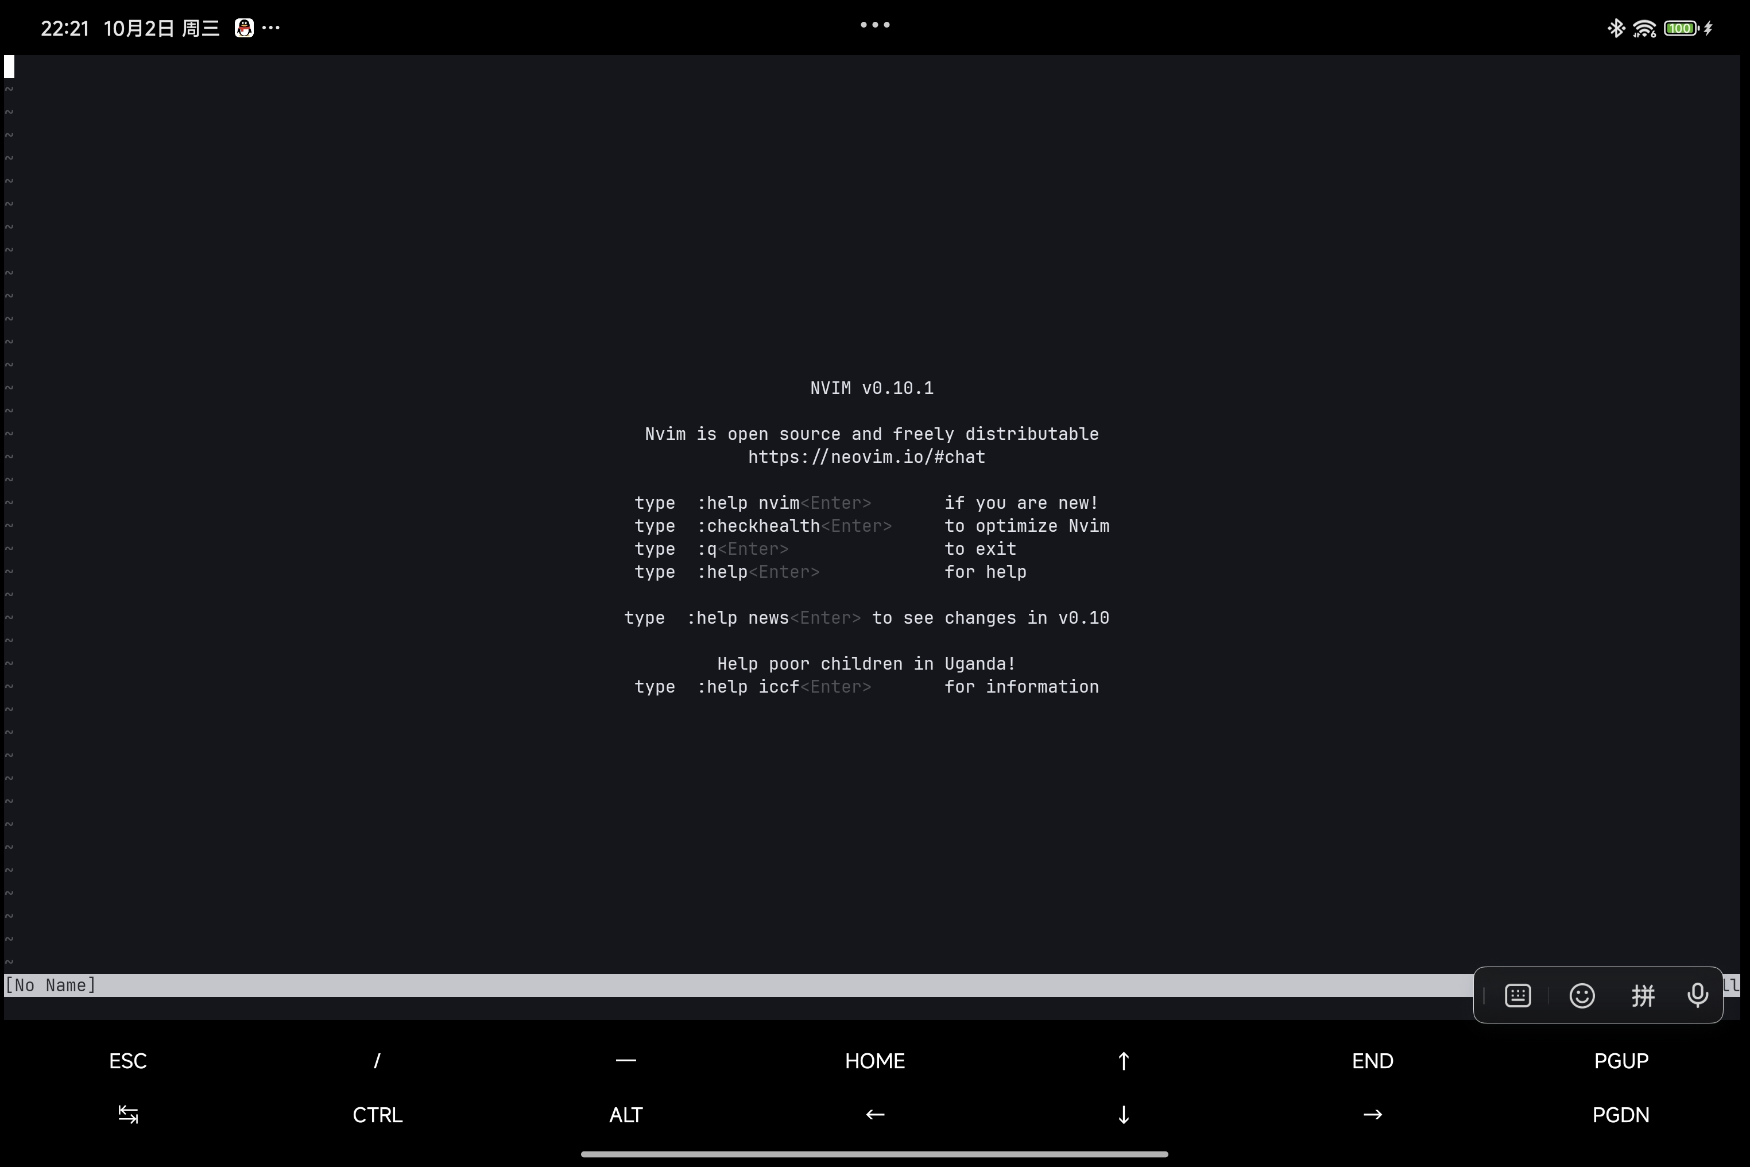Click 'Help poor children in Uganda!' text
Viewport: 1750px width, 1167px height.
866,664
